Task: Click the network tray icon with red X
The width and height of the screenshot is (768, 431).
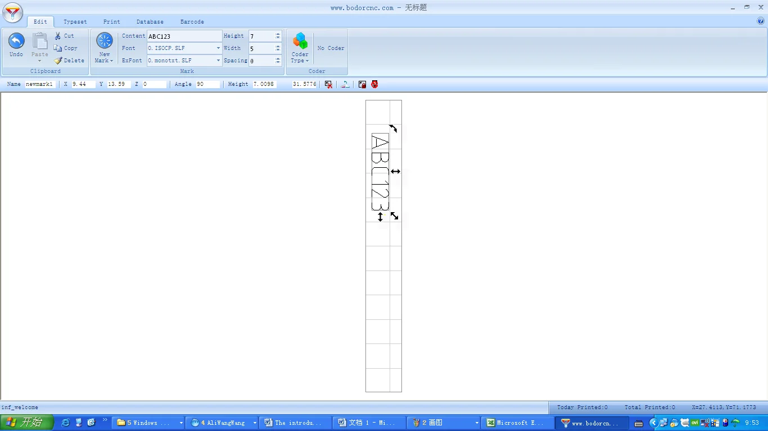Action: click(704, 423)
